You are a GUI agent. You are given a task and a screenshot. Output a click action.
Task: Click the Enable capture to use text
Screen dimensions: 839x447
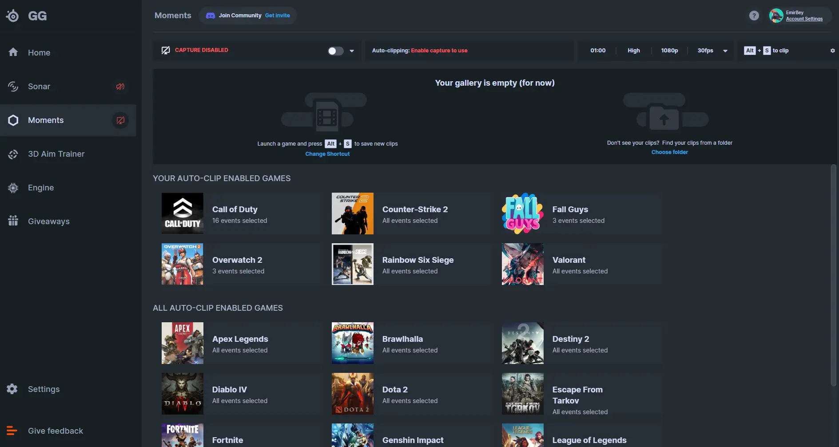pos(439,51)
